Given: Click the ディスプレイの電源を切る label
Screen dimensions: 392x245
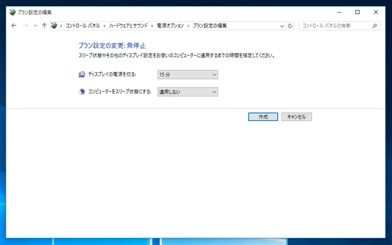Looking at the screenshot, I should tap(112, 74).
